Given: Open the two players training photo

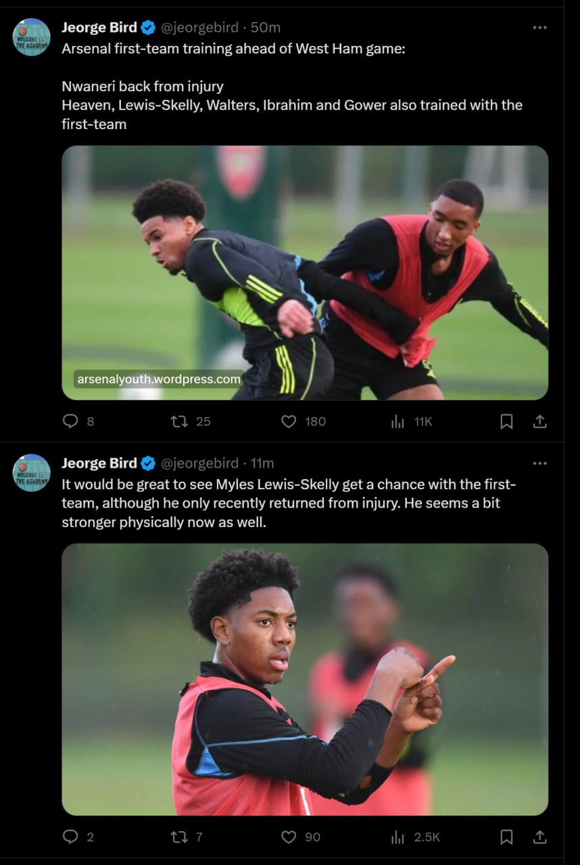Looking at the screenshot, I should pos(305,272).
